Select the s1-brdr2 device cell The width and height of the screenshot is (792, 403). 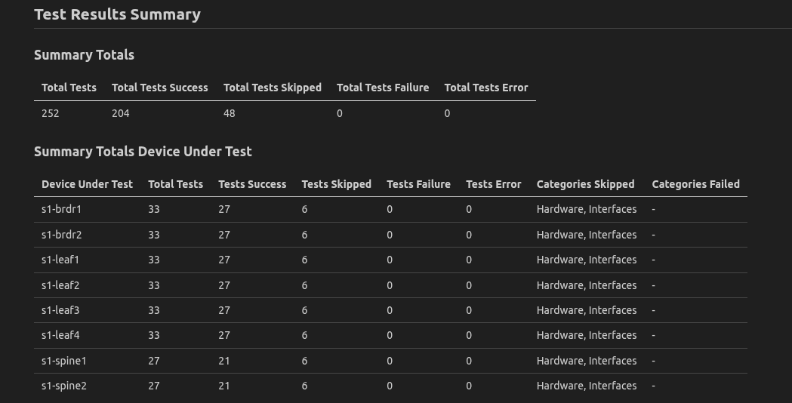[61, 235]
